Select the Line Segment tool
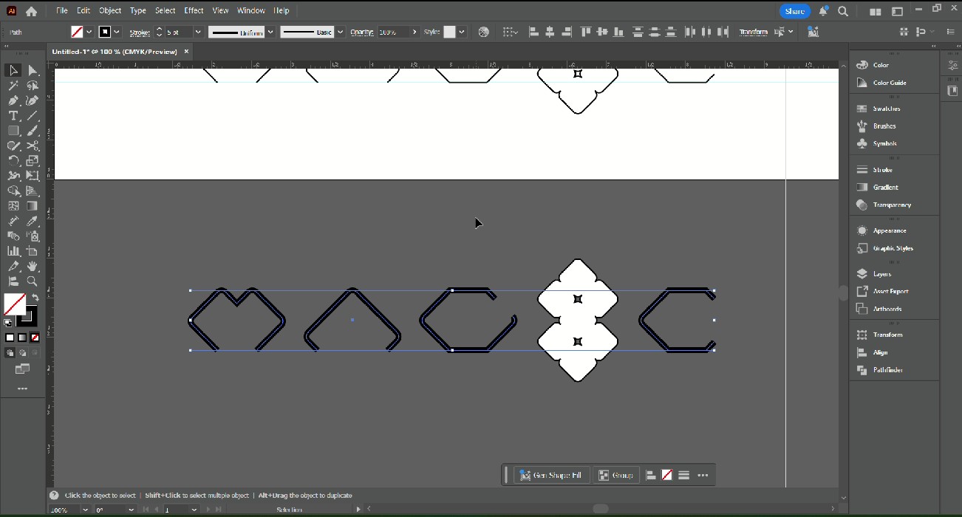The image size is (962, 517). 33,116
